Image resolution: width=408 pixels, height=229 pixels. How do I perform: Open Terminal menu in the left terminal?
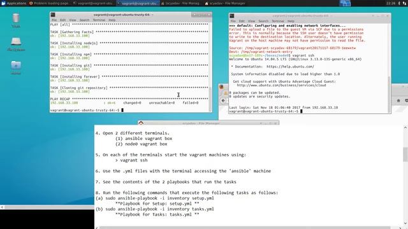[99, 20]
